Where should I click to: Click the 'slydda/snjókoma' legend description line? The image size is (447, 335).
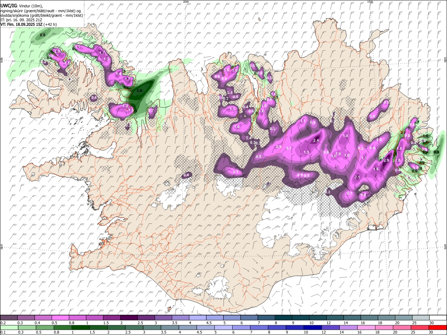point(42,15)
